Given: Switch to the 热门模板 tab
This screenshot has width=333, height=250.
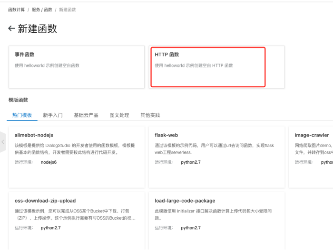Looking at the screenshot, I should [x=22, y=115].
